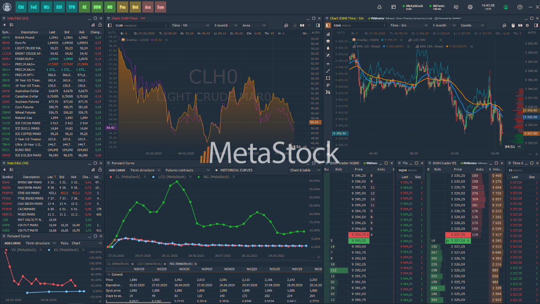Click the CLH0 symbol input field
540x304 pixels.
pyautogui.click(x=141, y=25)
